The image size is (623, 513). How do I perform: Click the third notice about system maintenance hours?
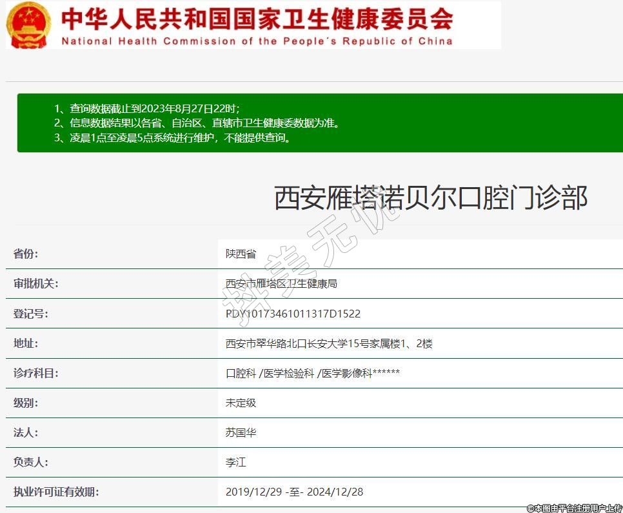pyautogui.click(x=173, y=137)
